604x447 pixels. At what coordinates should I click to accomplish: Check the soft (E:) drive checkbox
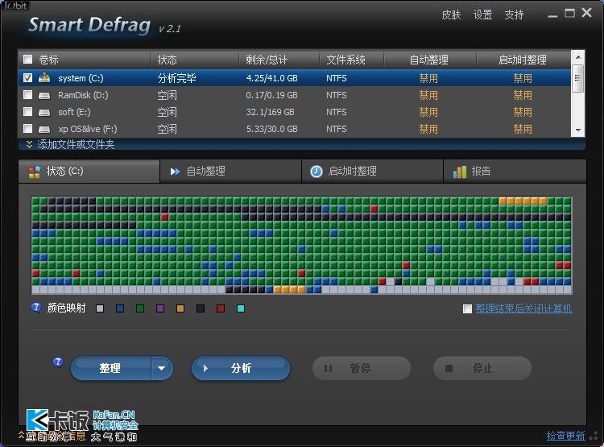pos(27,112)
